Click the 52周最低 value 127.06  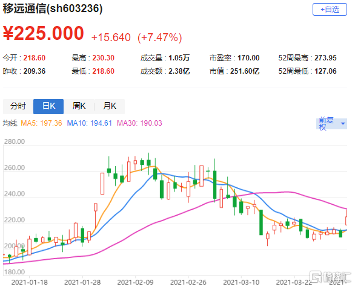pos(325,71)
